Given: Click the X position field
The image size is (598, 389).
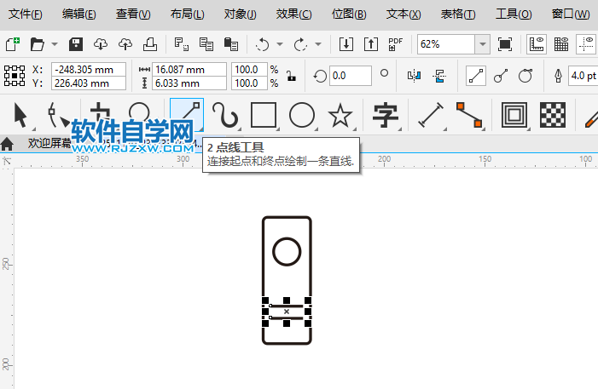Looking at the screenshot, I should point(89,69).
